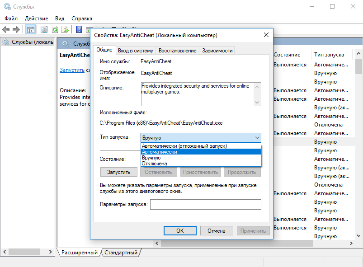Screen dimensions: 363x267
Task: Click the Запустить button in dialog
Action: pyautogui.click(x=119, y=172)
